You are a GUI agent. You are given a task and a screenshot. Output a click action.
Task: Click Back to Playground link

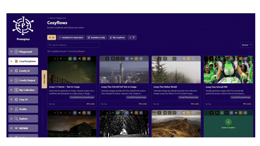(57, 18)
